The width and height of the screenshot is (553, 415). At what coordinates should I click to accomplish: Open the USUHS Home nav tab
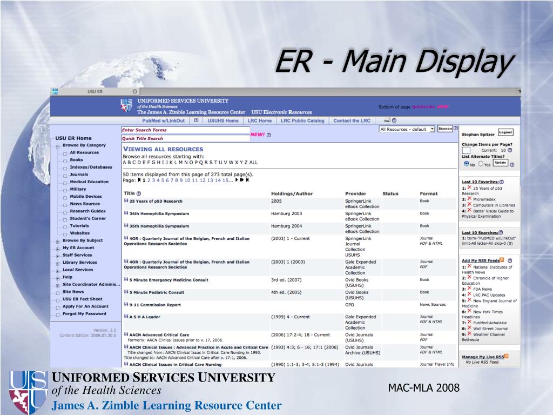click(223, 121)
